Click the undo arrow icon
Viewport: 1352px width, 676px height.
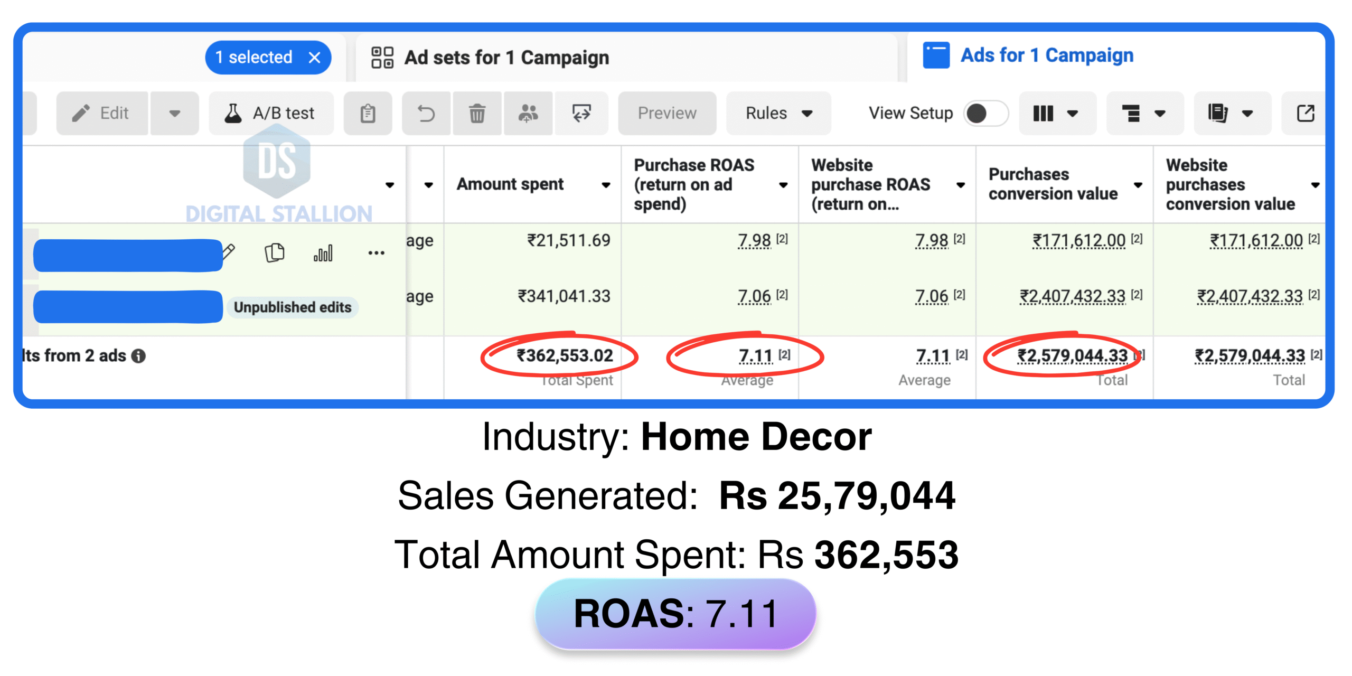[x=426, y=113]
